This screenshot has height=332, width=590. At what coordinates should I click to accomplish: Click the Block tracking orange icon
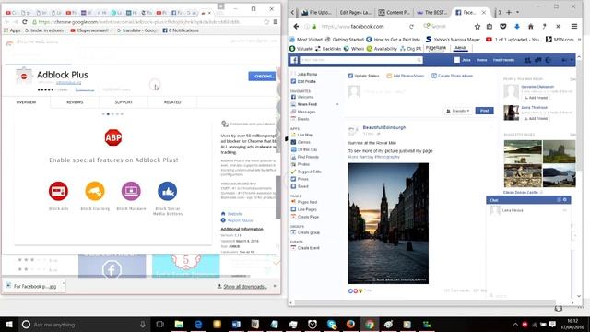point(95,191)
